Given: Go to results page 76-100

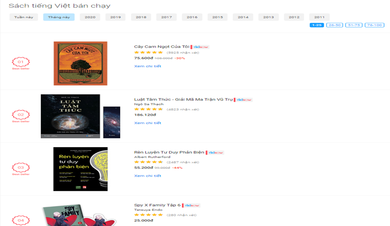Looking at the screenshot, I should 374,25.
